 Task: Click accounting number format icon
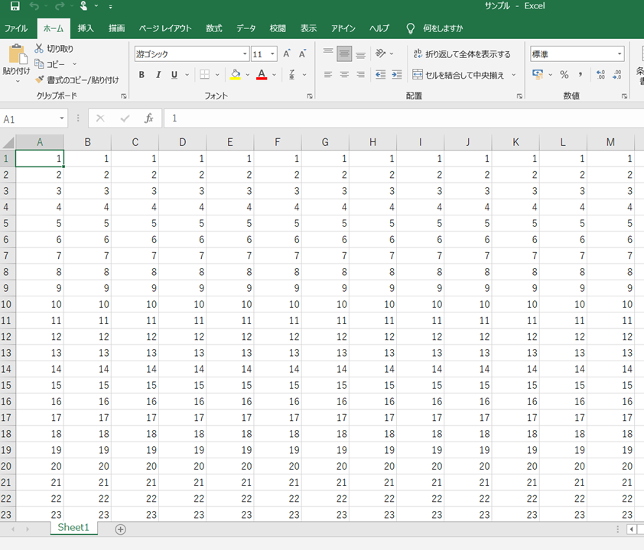point(537,75)
